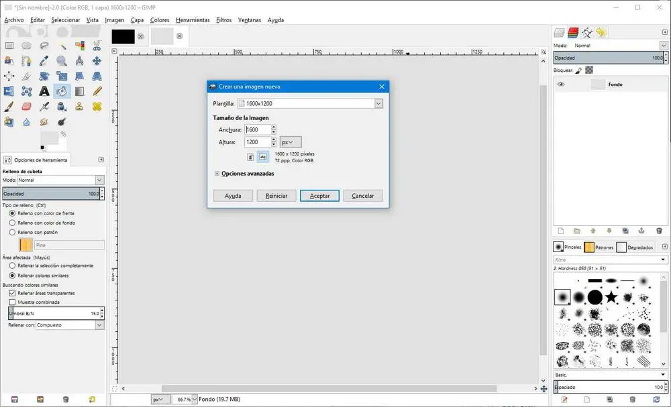671x407 pixels.
Task: Select the Move tool
Action: 97,61
